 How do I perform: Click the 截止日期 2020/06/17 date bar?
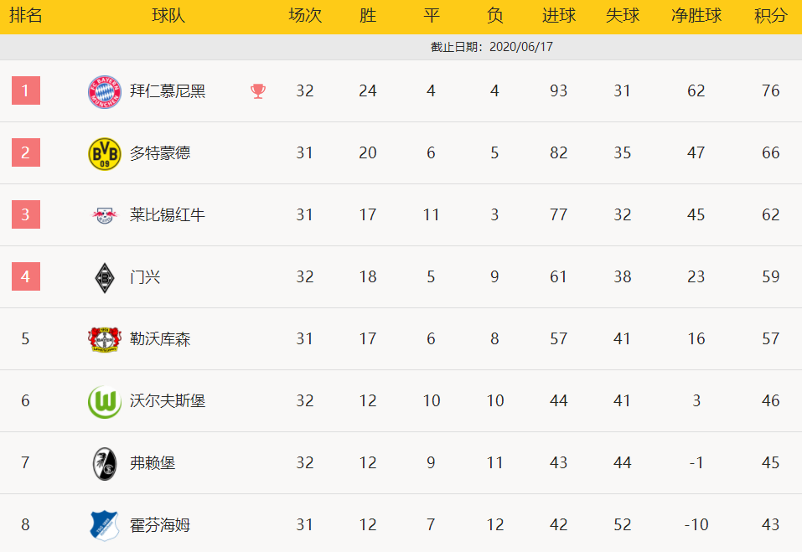point(401,47)
